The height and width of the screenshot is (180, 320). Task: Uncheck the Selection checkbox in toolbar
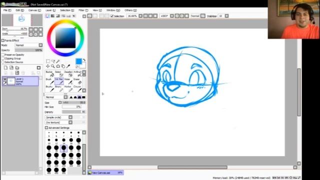pyautogui.click(x=112, y=16)
